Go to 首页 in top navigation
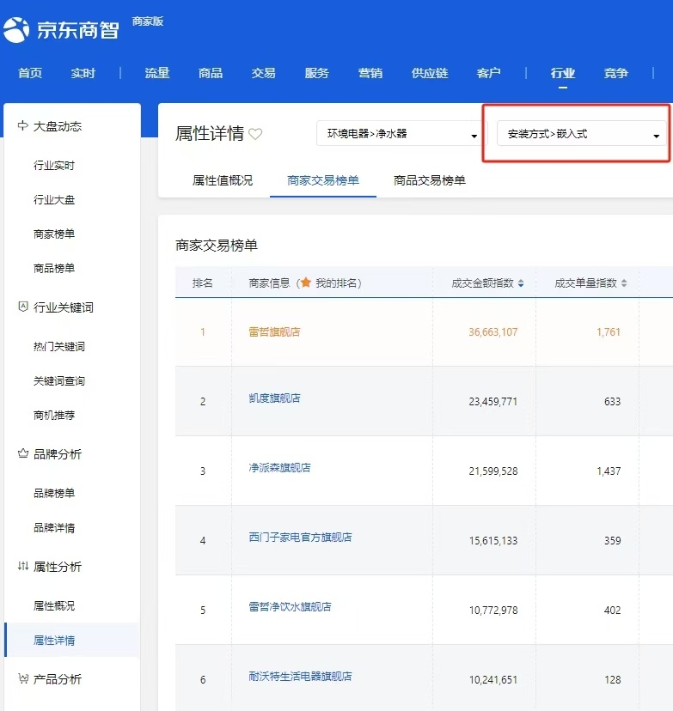 point(30,73)
